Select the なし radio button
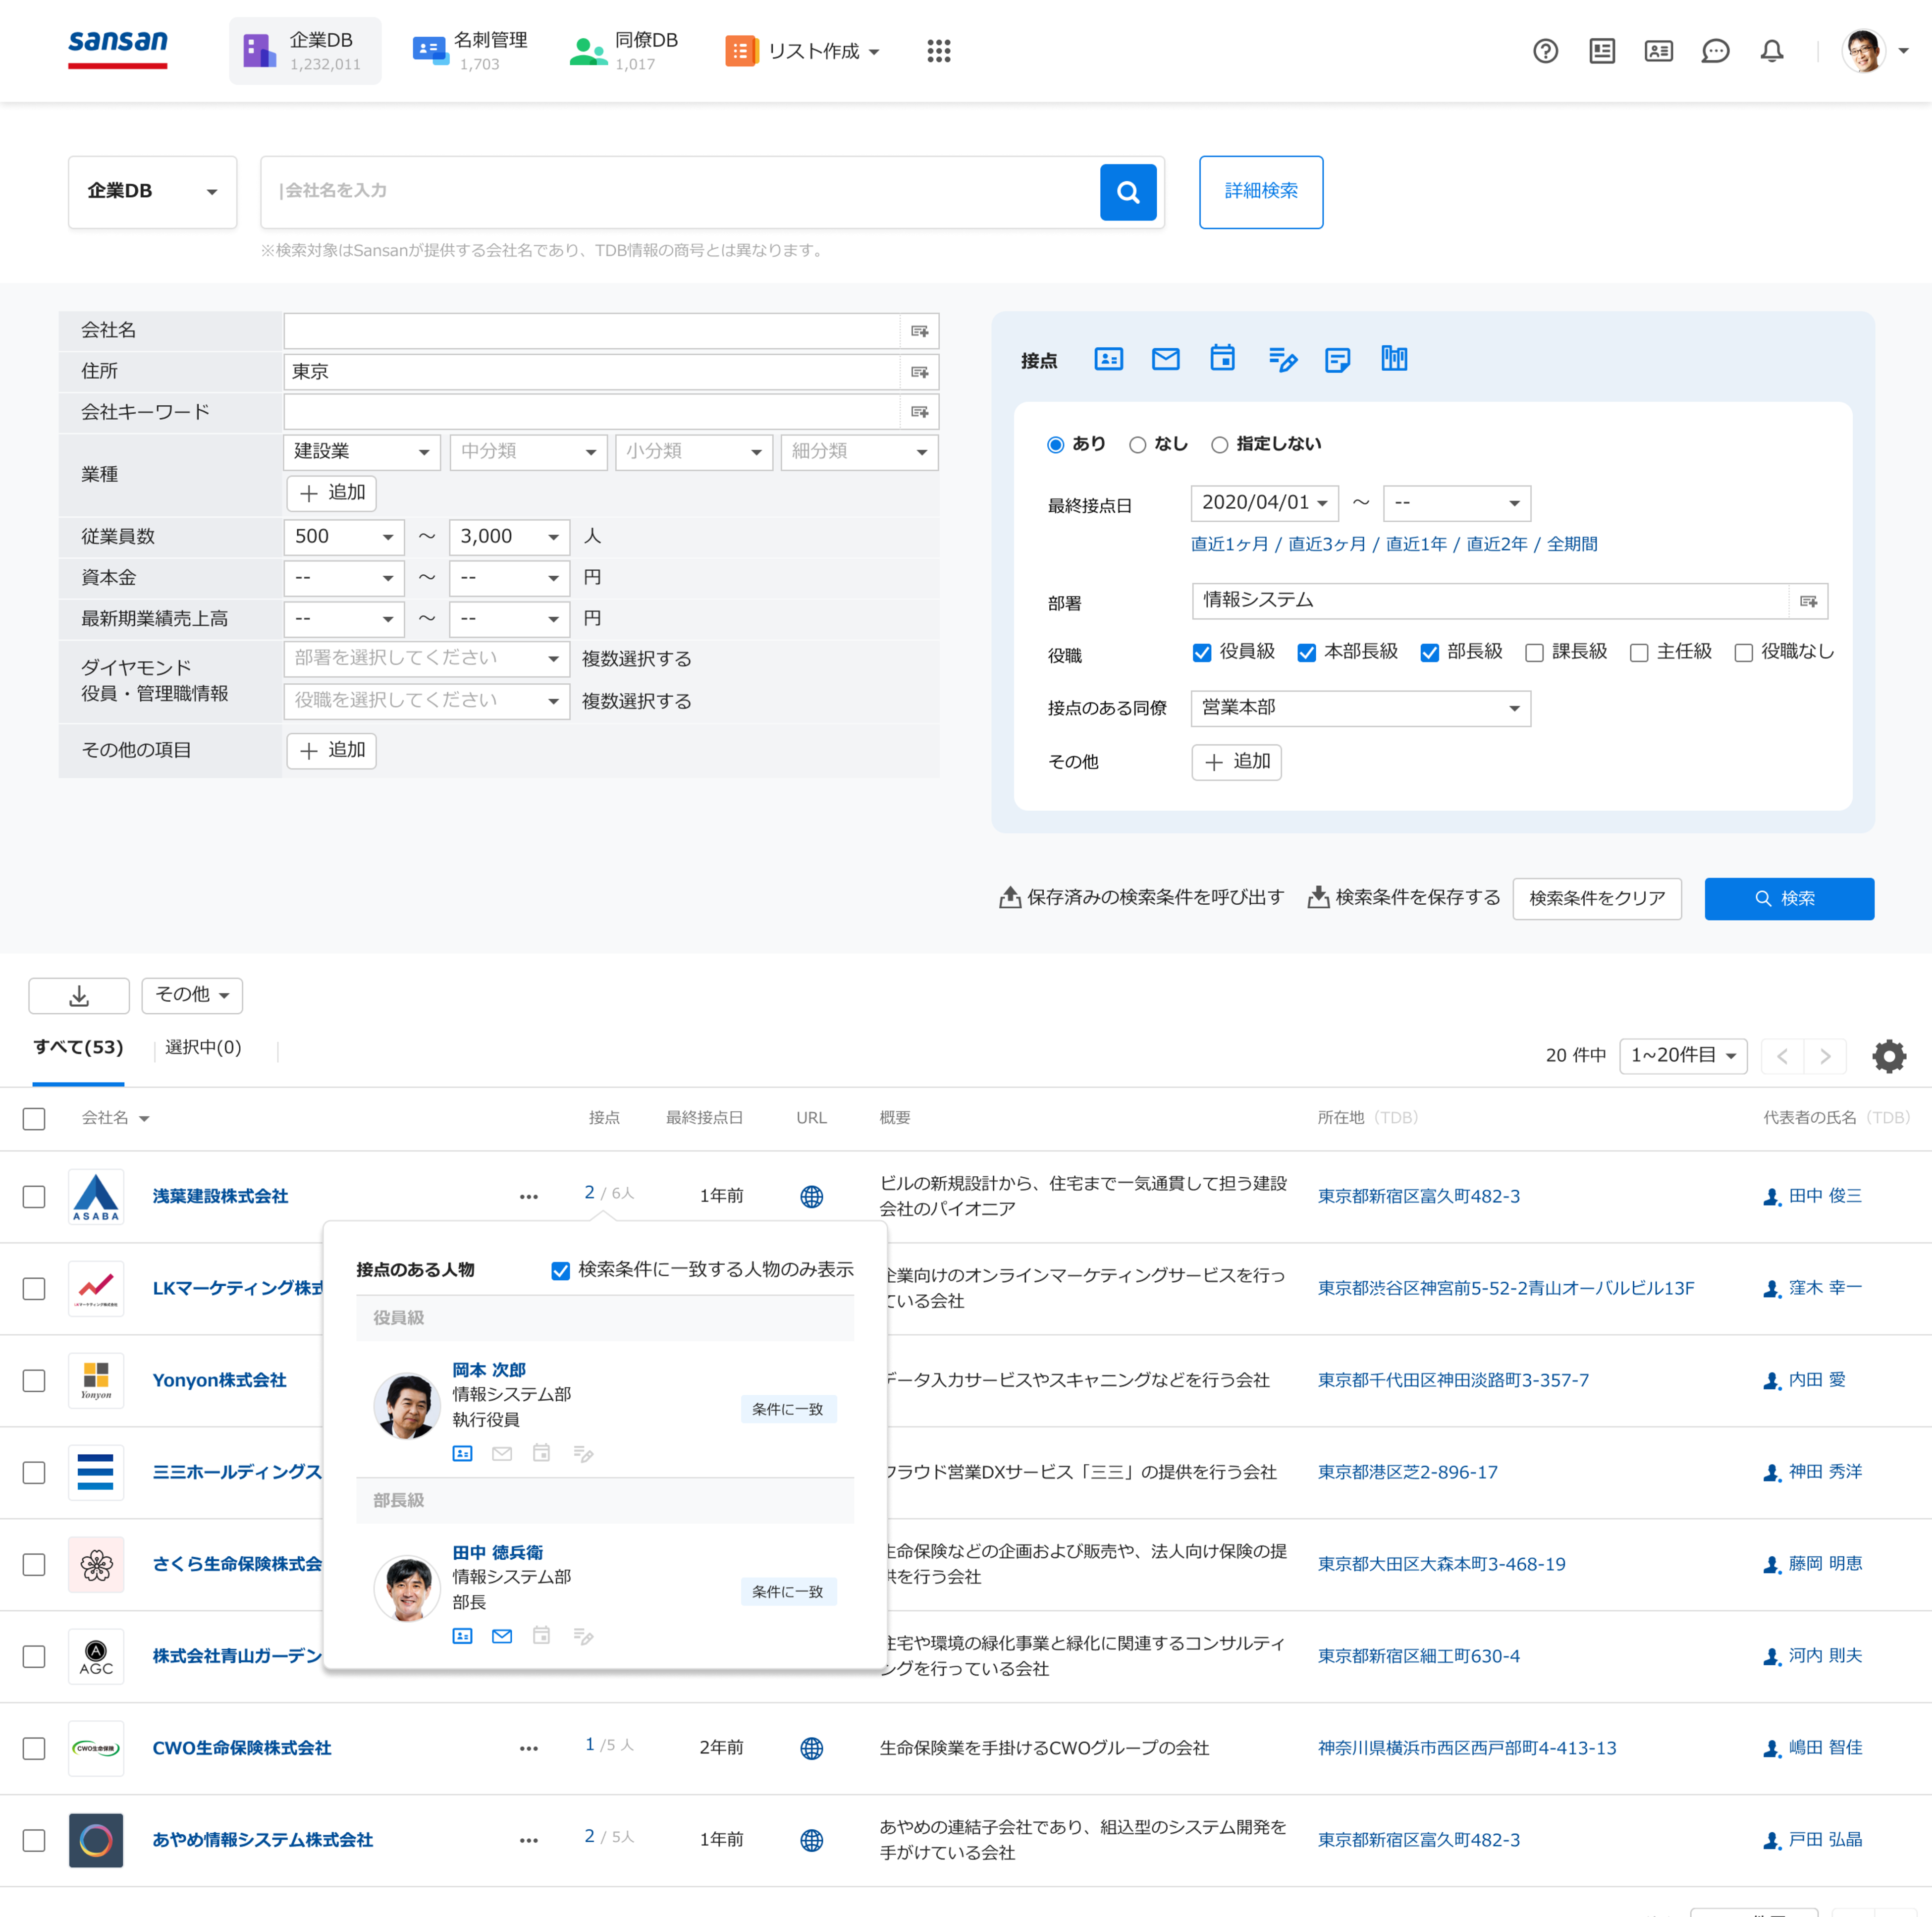The height and width of the screenshot is (1917, 1932). tap(1137, 445)
